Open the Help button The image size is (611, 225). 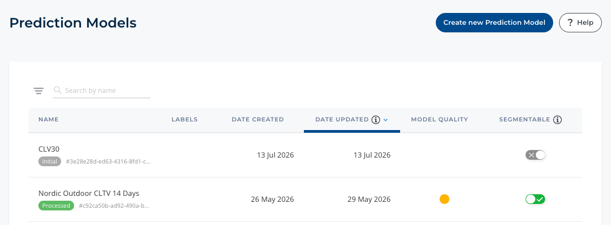point(580,23)
